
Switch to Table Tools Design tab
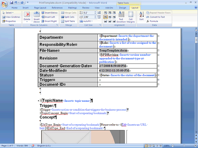(123, 8)
